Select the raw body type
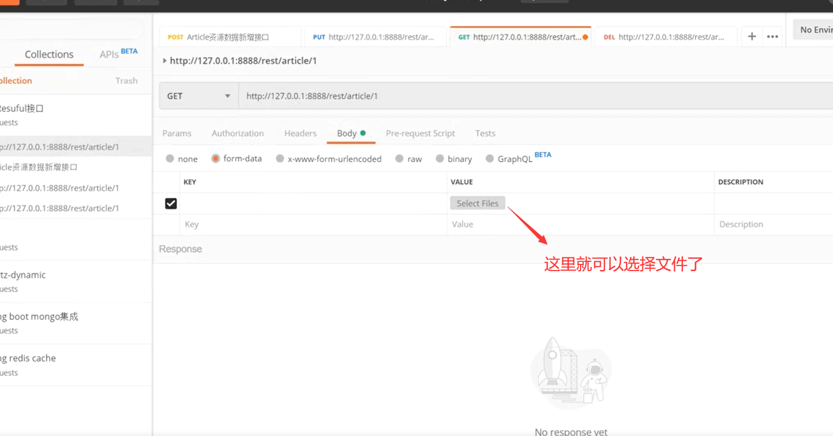This screenshot has height=436, width=833. [x=400, y=158]
